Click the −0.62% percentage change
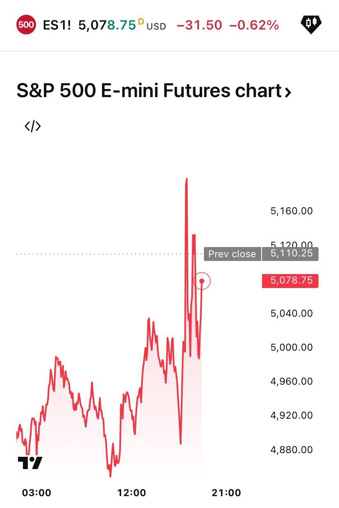The height and width of the screenshot is (508, 339). tap(254, 25)
